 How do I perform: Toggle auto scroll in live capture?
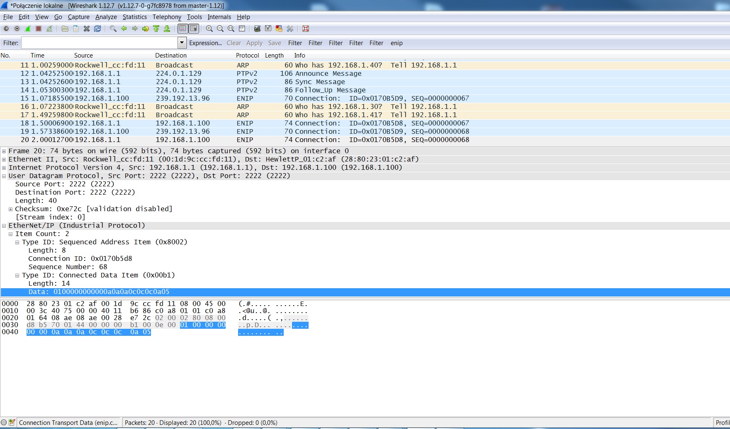click(x=193, y=29)
